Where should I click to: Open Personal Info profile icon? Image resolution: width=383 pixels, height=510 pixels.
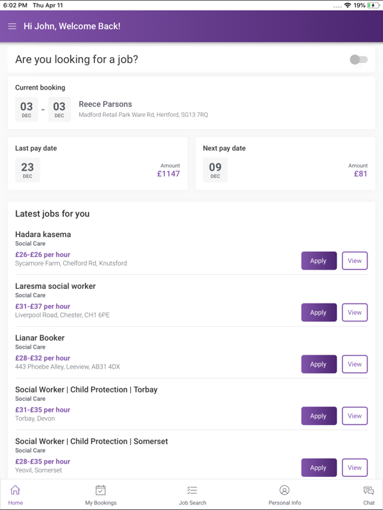coord(285,490)
